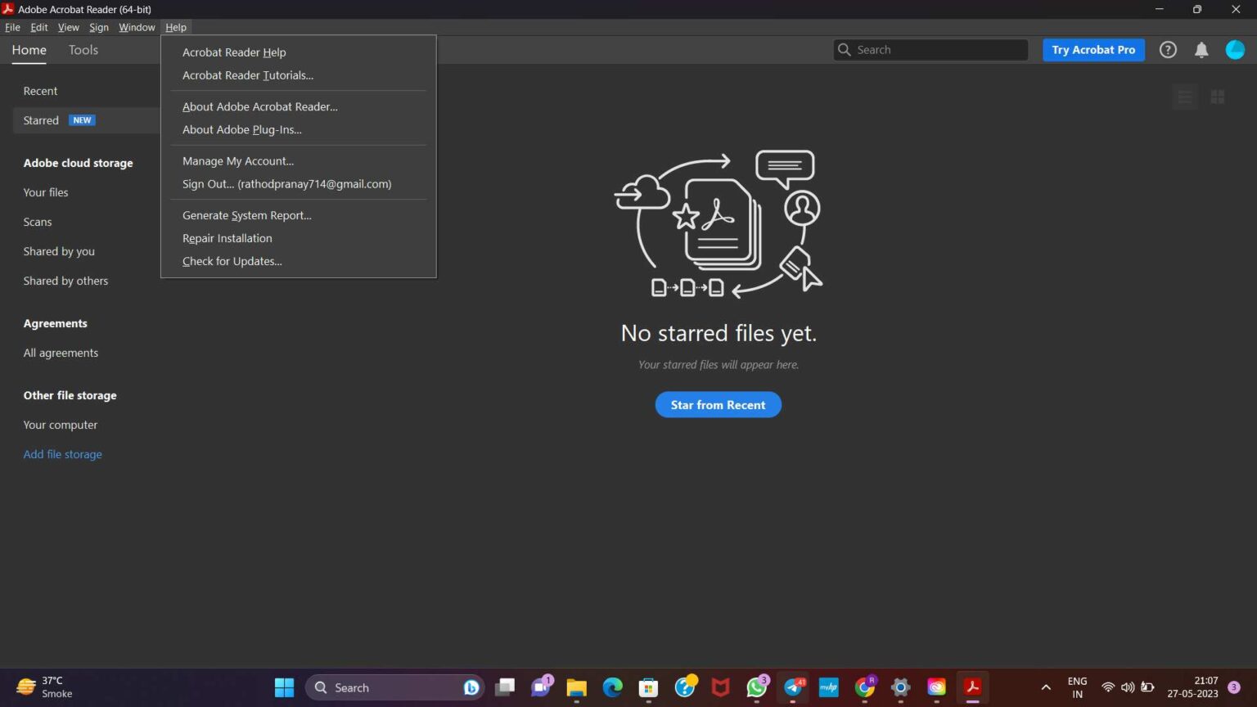Open Recent in the sidebar
Image resolution: width=1257 pixels, height=707 pixels.
coord(40,91)
